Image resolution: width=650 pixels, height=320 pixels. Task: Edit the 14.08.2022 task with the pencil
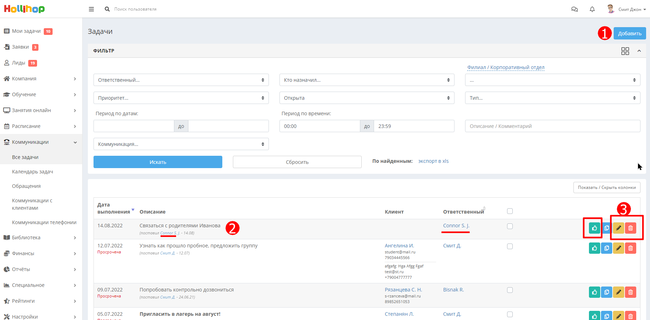click(x=619, y=228)
